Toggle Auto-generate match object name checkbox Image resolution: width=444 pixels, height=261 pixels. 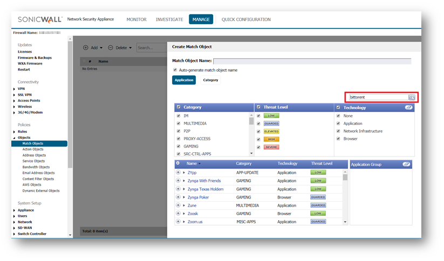point(175,70)
